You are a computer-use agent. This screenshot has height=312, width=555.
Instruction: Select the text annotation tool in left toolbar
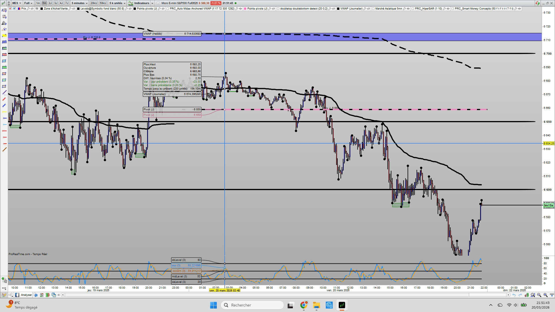(x=4, y=10)
